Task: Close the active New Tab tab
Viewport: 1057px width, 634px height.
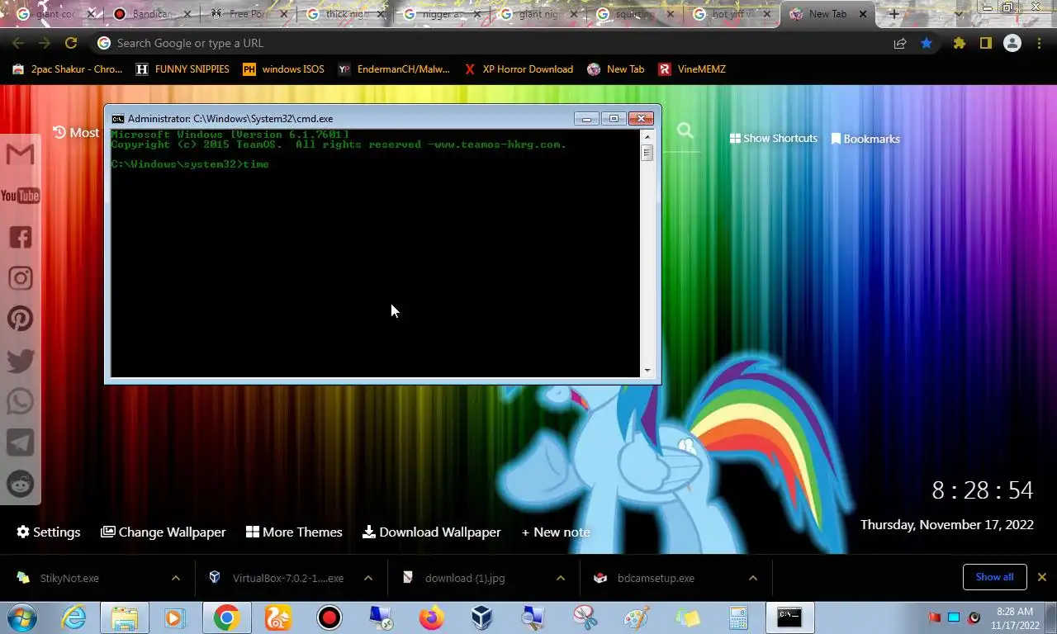Action: coord(863,14)
